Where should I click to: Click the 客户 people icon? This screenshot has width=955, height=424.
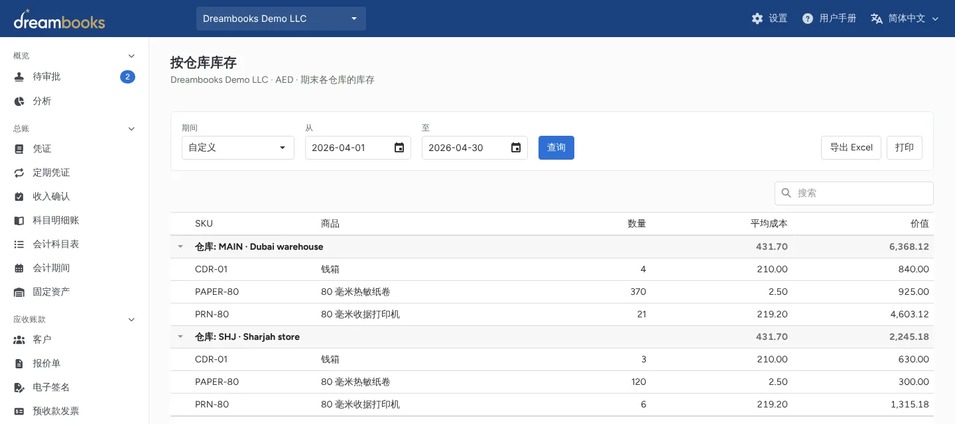[19, 340]
